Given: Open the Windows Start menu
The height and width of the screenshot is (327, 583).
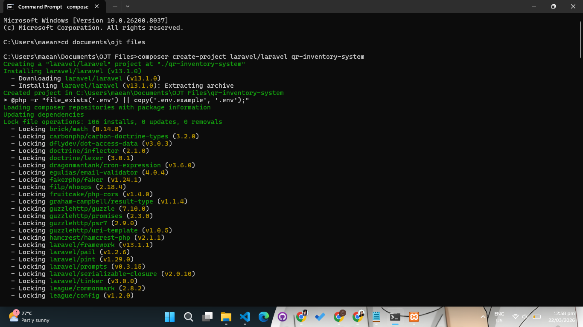Looking at the screenshot, I should (x=169, y=317).
